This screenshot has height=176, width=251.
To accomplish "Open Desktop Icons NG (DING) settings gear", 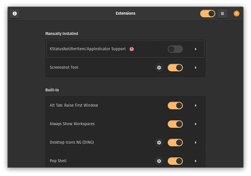I will click(x=159, y=143).
